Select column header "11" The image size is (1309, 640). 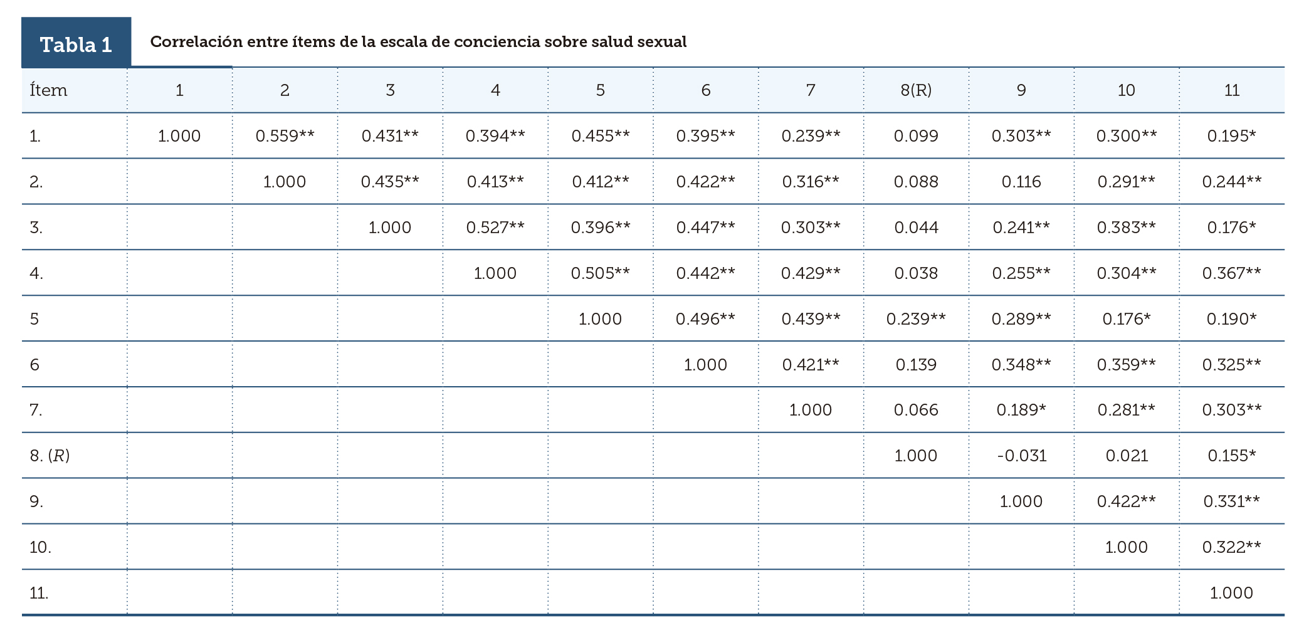coord(1232,90)
